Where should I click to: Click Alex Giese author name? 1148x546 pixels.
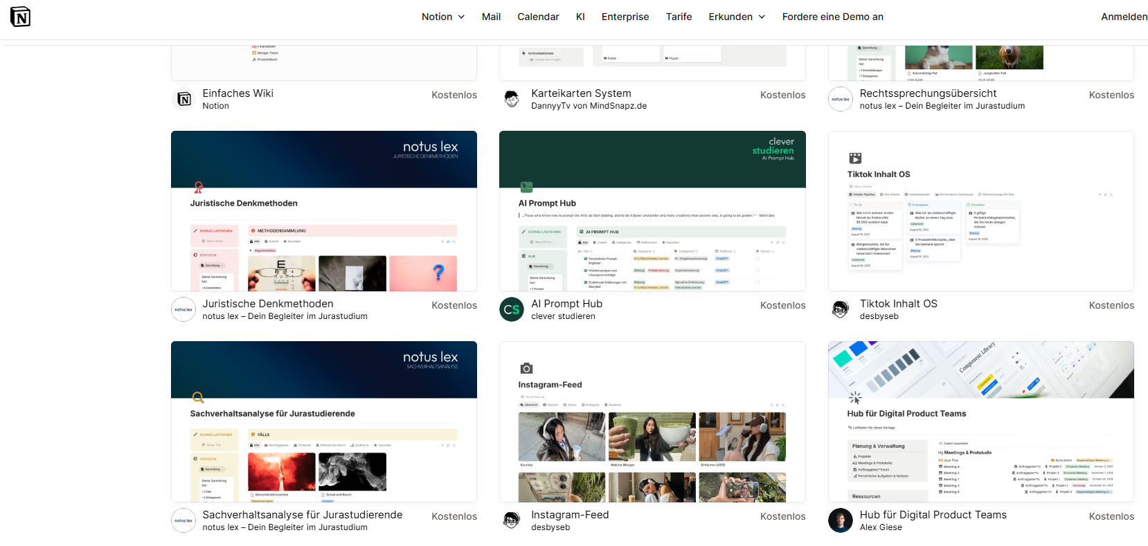(881, 527)
